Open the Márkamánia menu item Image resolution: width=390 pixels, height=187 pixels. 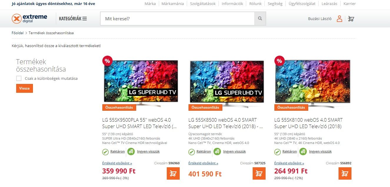(x=173, y=4)
